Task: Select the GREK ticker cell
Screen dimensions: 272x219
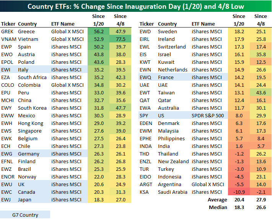Action: (x=8, y=32)
